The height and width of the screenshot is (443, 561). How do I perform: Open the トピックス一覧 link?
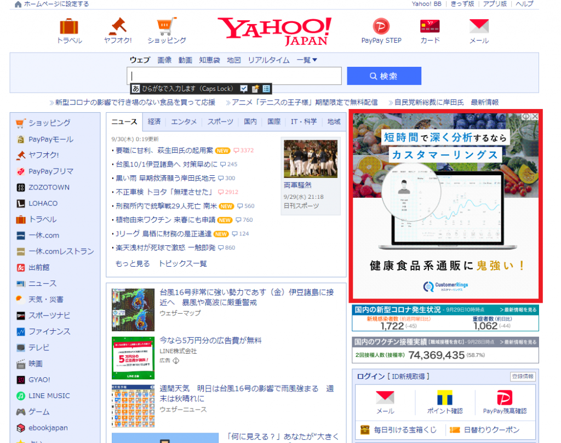tap(183, 264)
